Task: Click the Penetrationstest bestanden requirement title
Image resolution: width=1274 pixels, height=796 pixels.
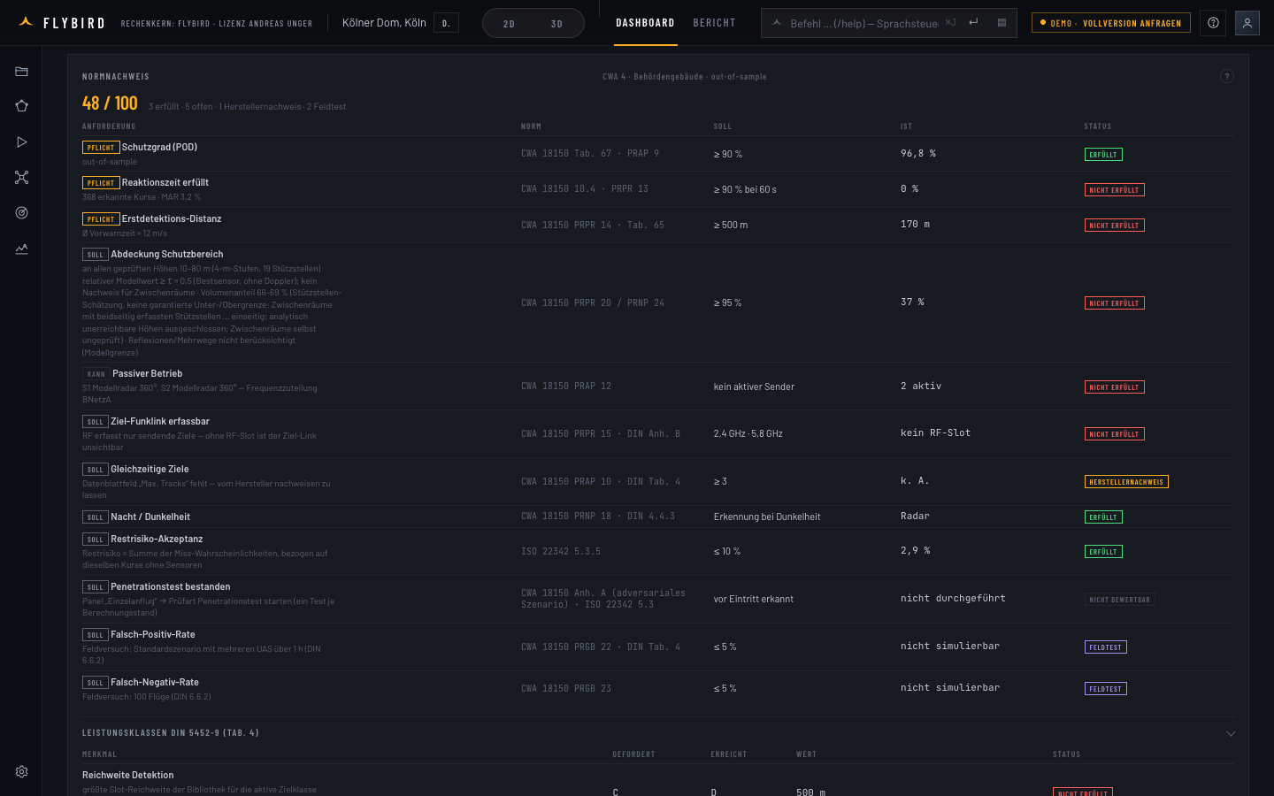Action: pyautogui.click(x=171, y=586)
